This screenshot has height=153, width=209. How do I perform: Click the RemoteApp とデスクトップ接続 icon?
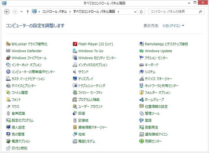click(x=141, y=44)
